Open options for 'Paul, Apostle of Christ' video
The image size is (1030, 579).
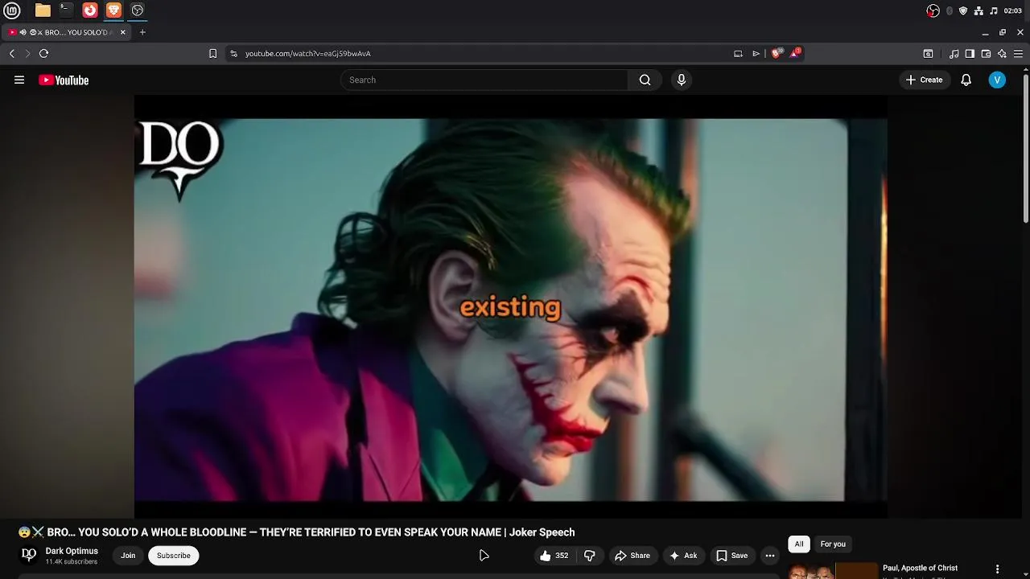[997, 569]
